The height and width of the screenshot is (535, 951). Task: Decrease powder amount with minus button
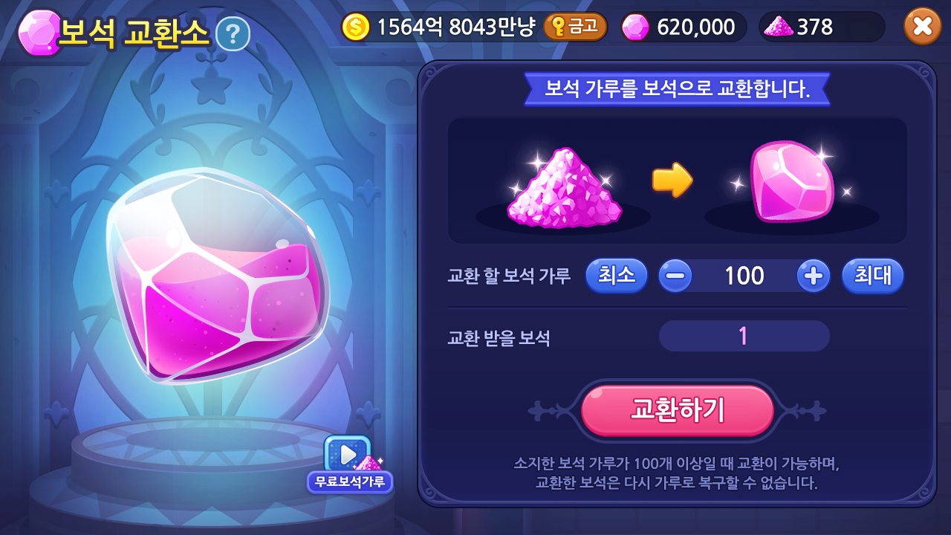click(675, 276)
